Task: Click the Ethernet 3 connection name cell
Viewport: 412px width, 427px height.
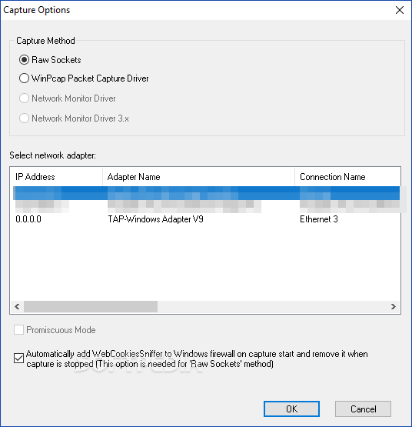Action: 319,219
